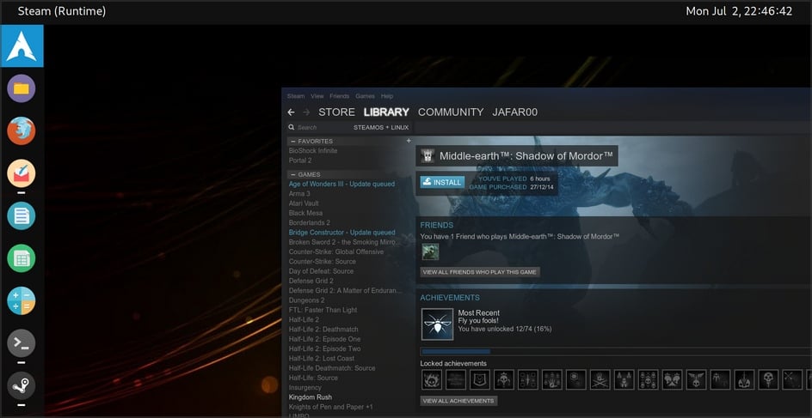812x418 pixels.
Task: Open the green spreadsheet app in dock
Action: tap(22, 258)
